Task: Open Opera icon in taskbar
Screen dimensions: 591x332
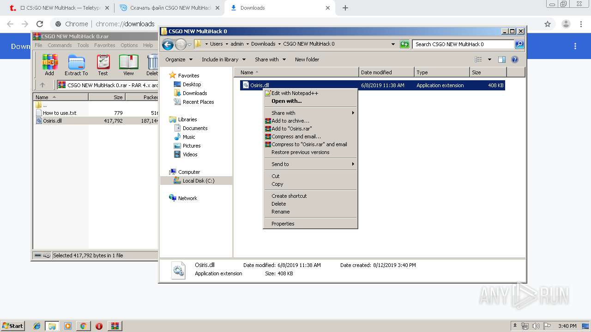Action: coord(99,326)
